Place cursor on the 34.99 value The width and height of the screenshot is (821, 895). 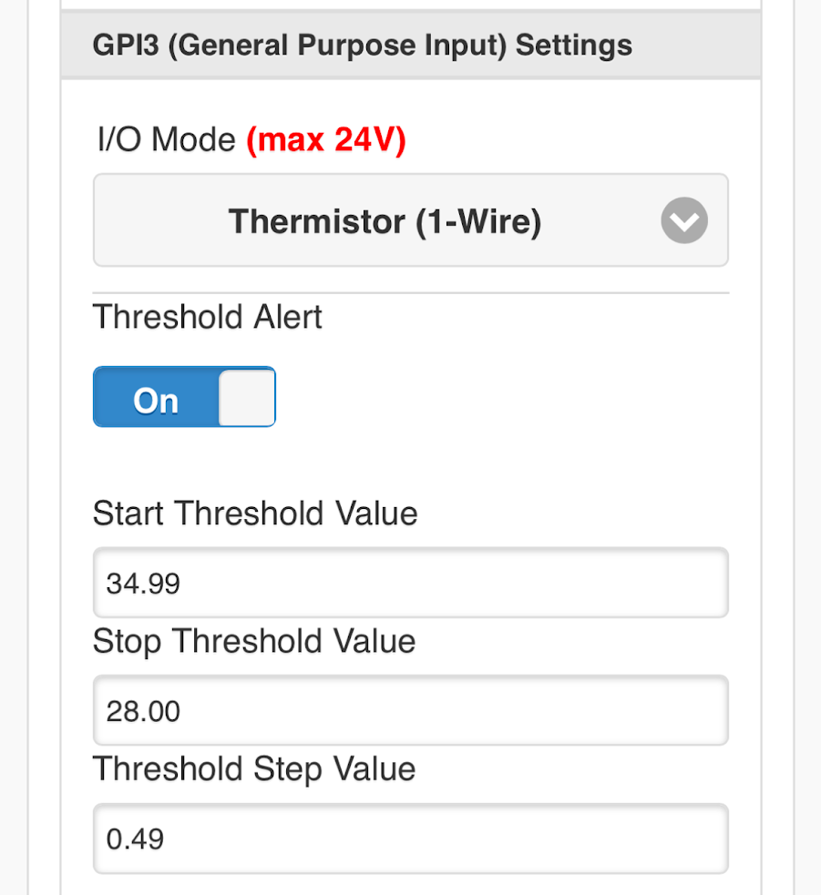[143, 584]
